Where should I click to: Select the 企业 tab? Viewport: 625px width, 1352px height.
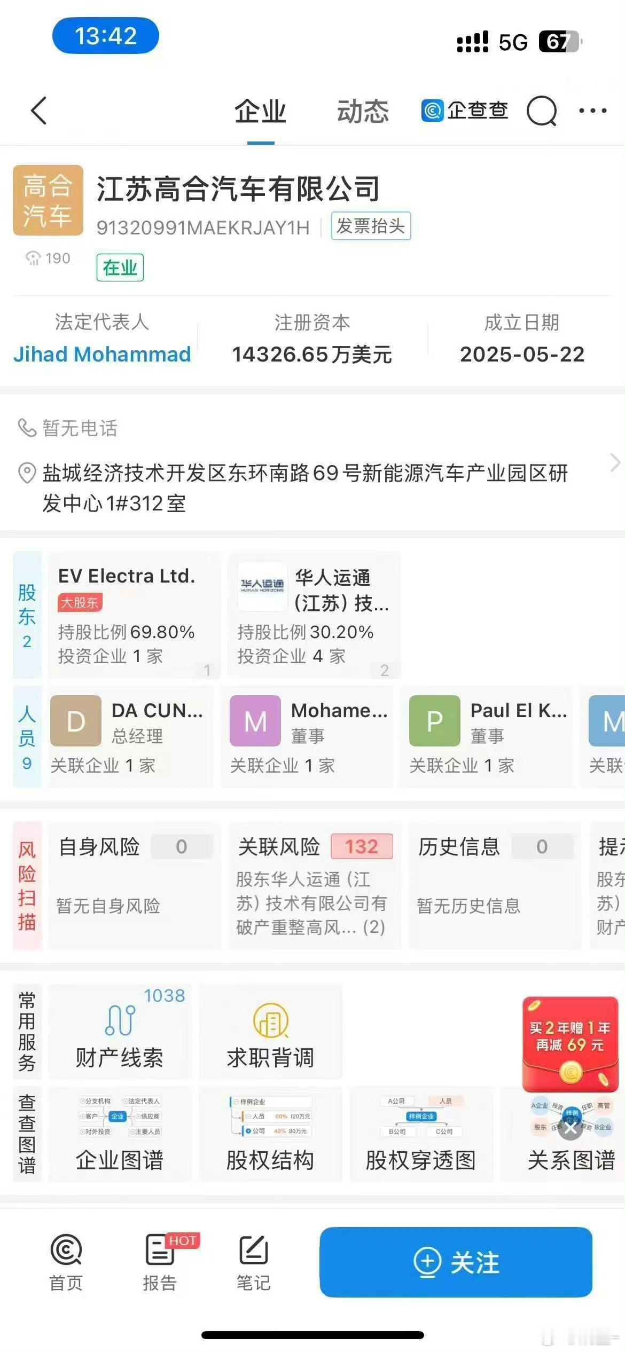[261, 112]
